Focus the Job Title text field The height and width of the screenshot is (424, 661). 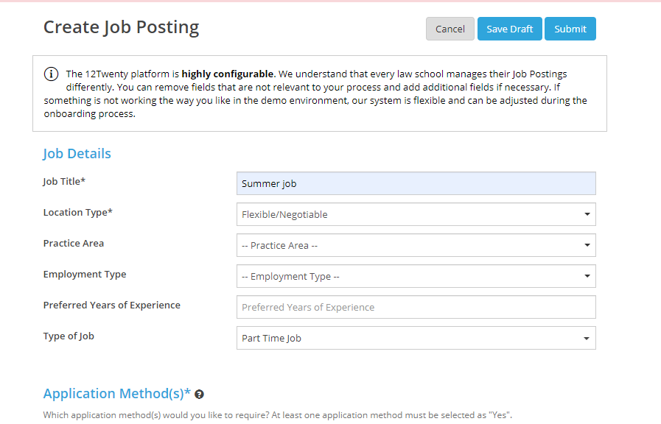click(416, 183)
